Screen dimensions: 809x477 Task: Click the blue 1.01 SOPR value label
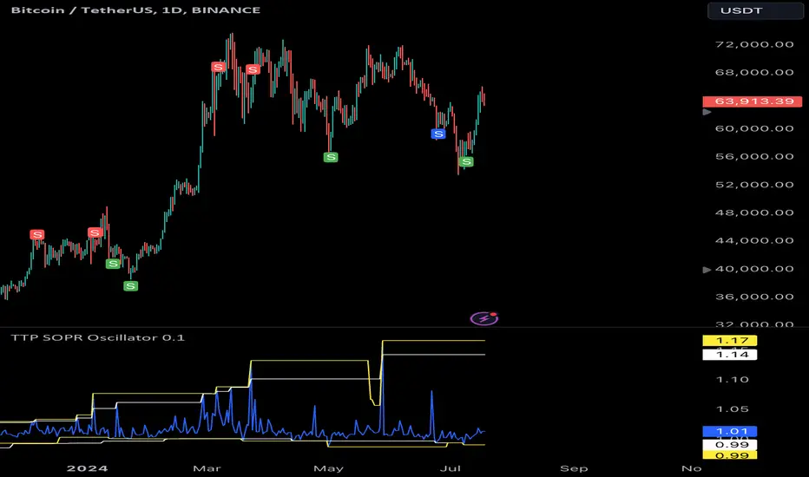729,431
